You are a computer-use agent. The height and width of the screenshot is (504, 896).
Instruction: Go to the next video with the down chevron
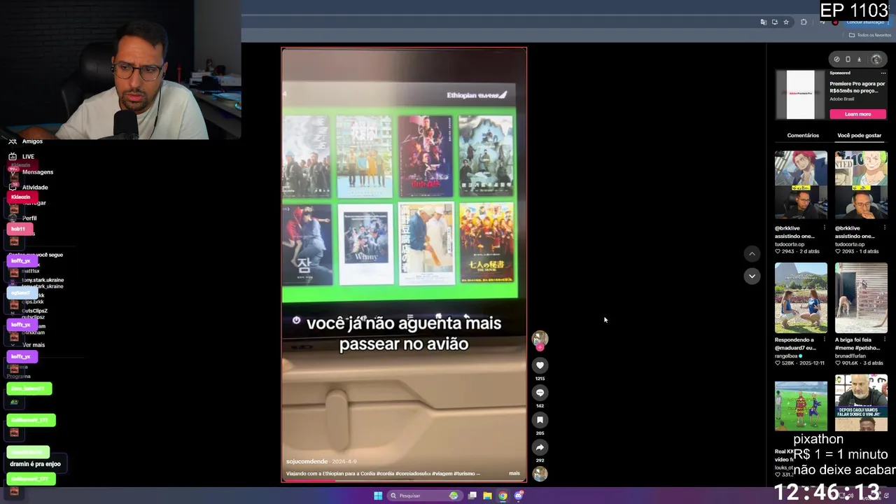point(752,276)
